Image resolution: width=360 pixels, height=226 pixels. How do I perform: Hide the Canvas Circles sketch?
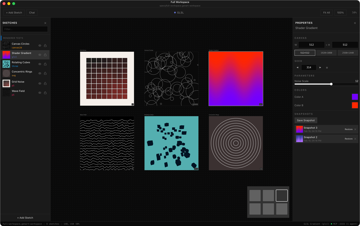tap(40, 46)
